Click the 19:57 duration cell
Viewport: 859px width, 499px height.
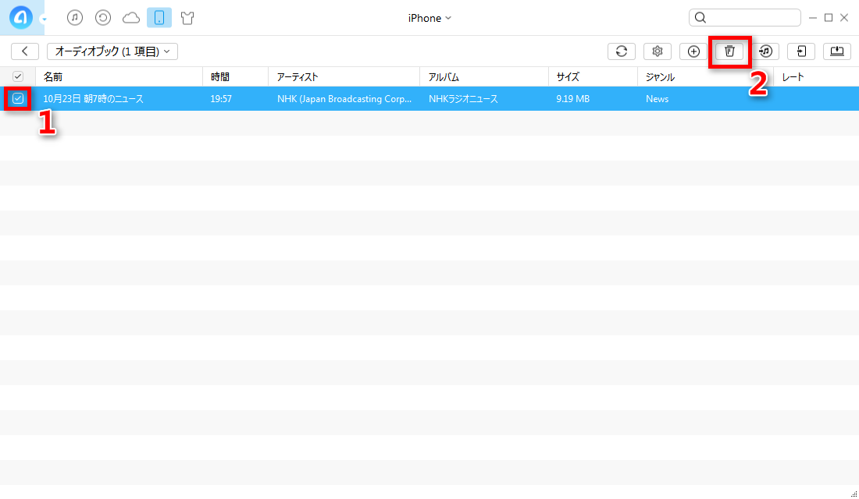[221, 99]
